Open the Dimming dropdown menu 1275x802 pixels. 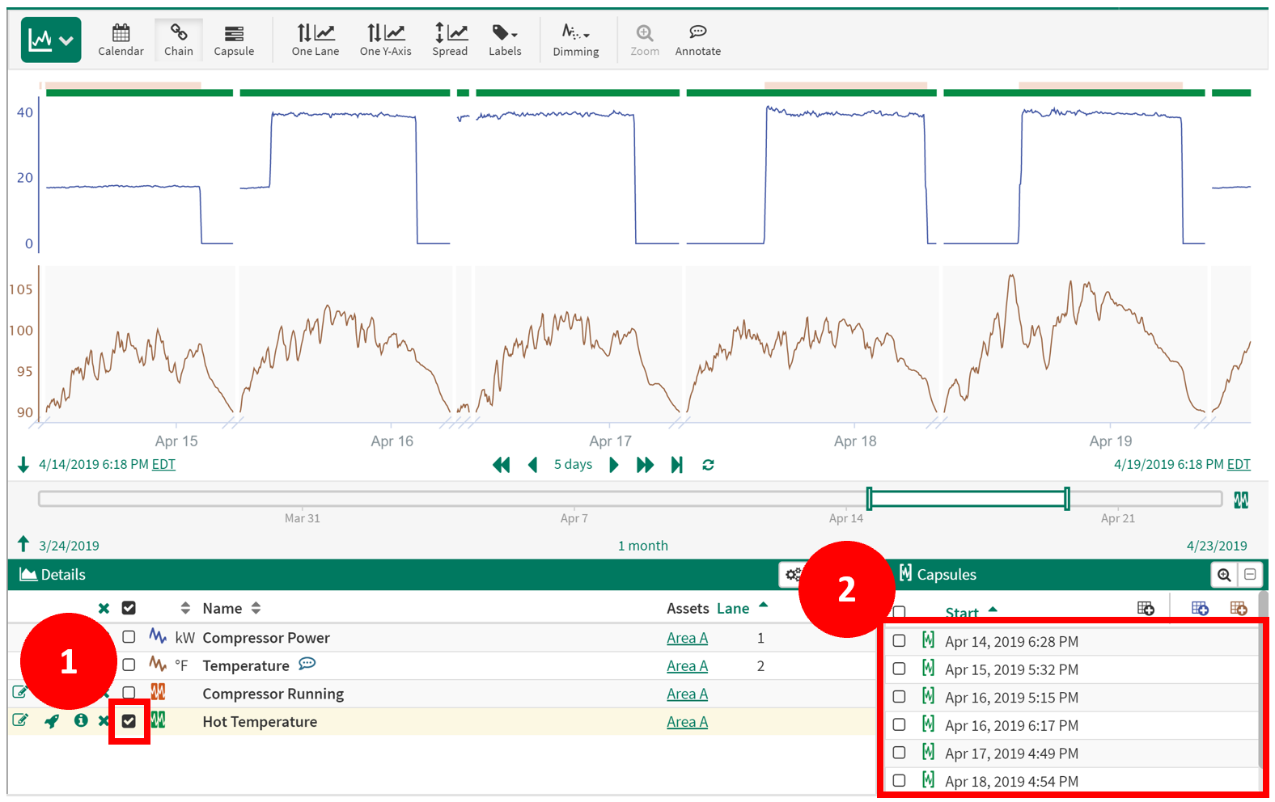click(x=575, y=40)
